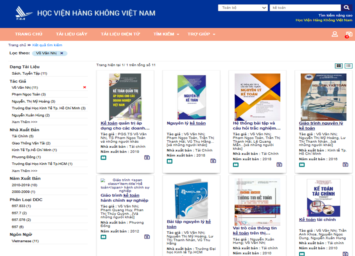
Task: Save Hệ thống bài tập book to list
Action: (279, 165)
